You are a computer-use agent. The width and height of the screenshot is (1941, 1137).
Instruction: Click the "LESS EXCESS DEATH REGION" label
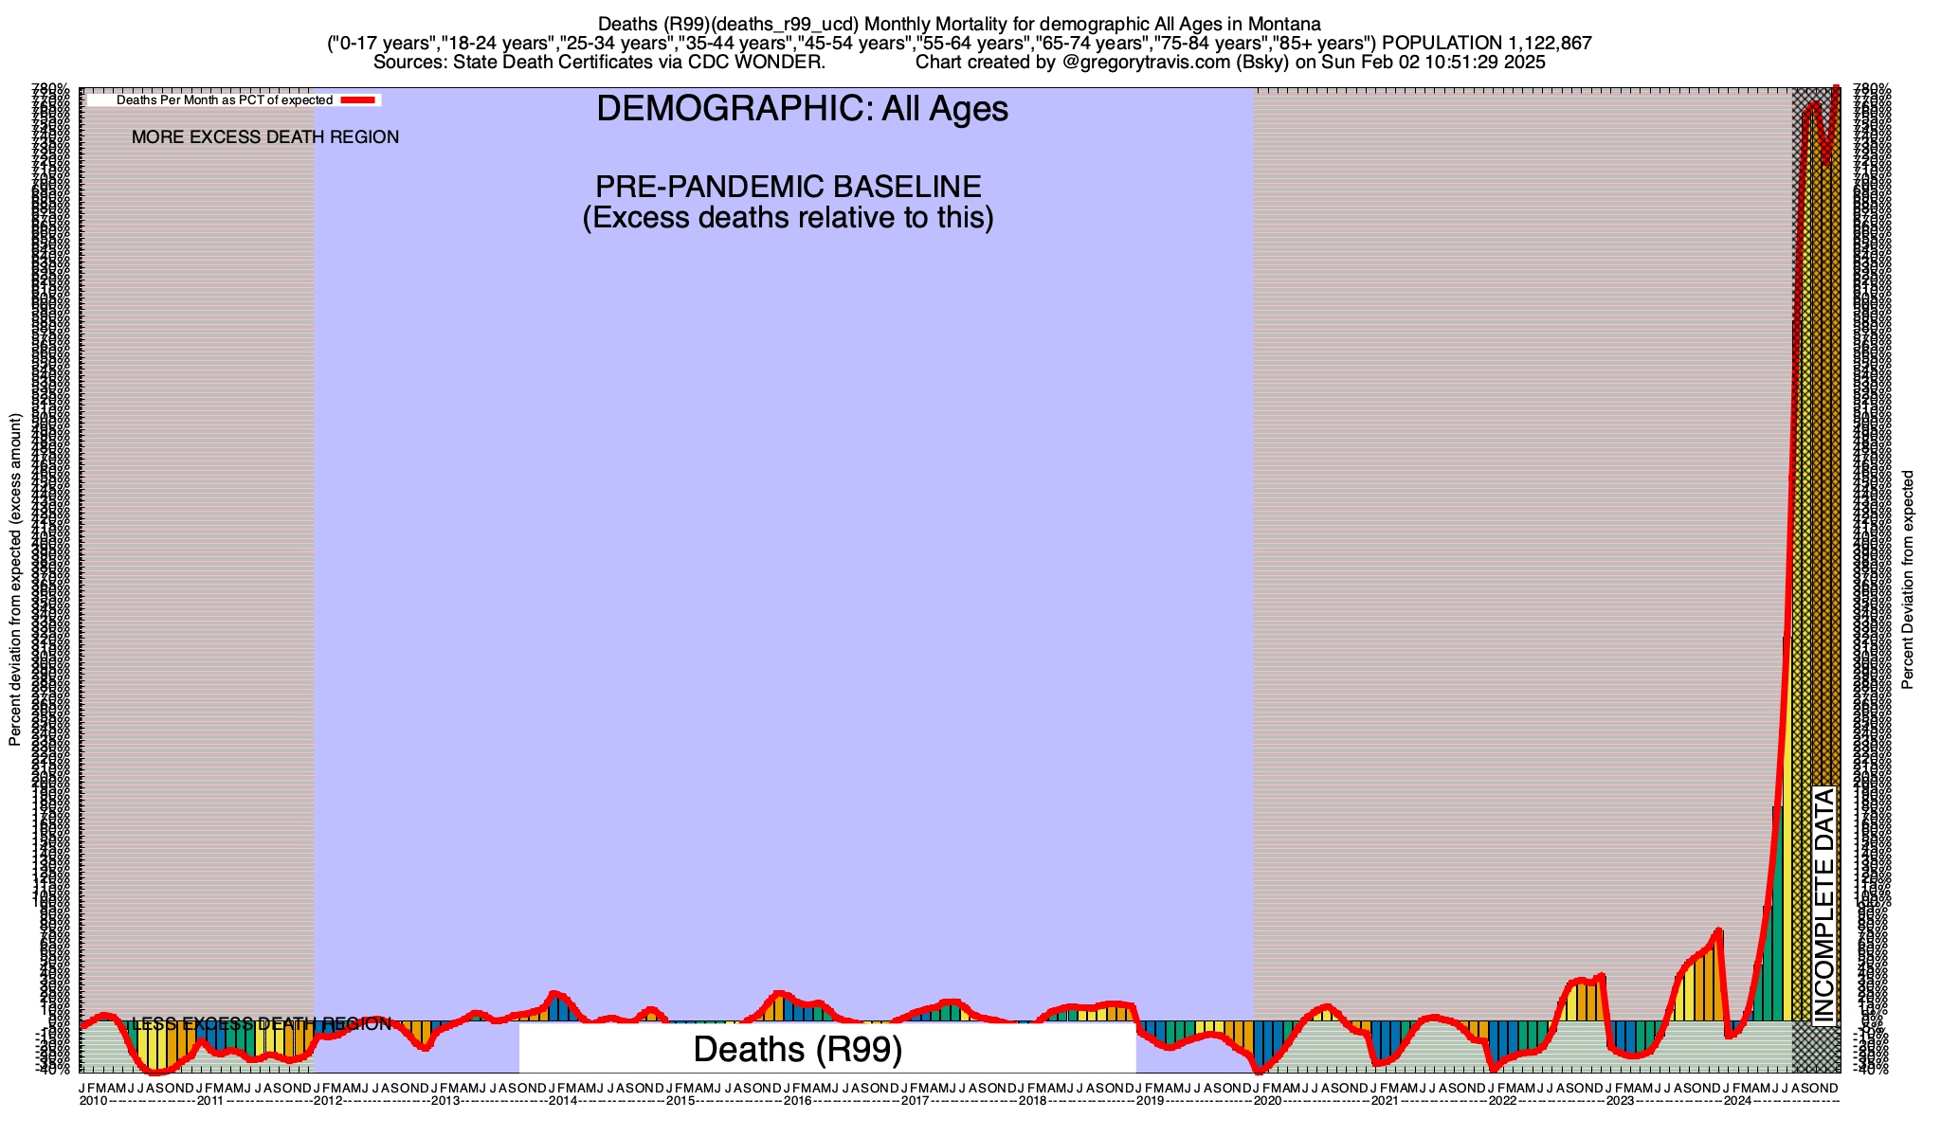262,1024
